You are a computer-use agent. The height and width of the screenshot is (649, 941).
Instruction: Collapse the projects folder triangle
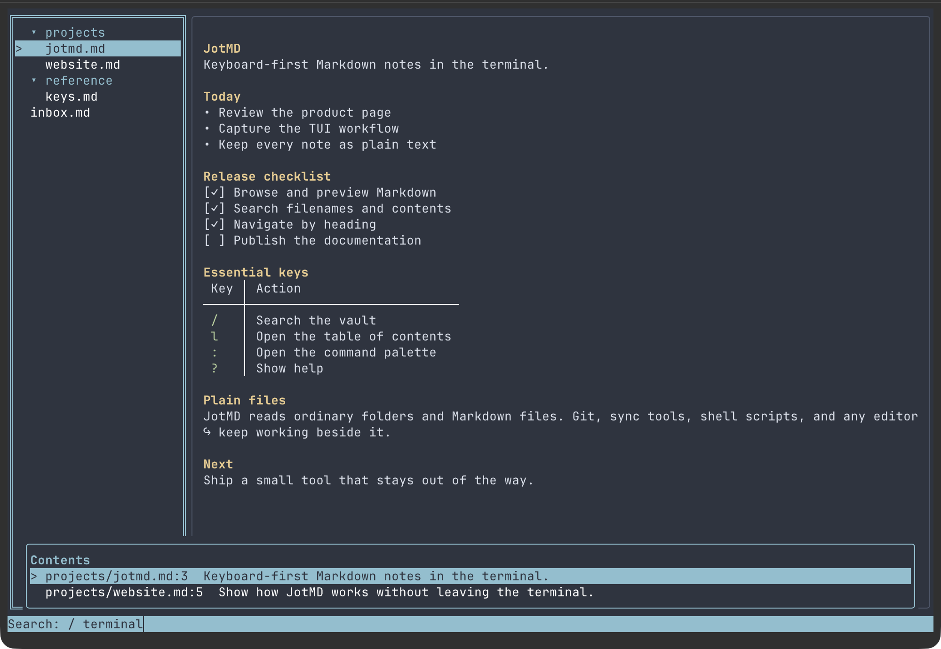[x=34, y=32]
